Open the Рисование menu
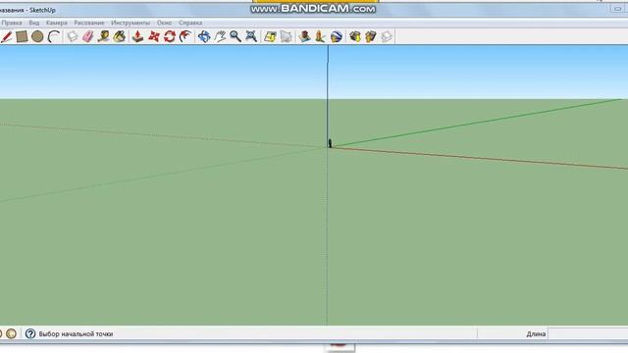This screenshot has width=628, height=353. pyautogui.click(x=89, y=23)
